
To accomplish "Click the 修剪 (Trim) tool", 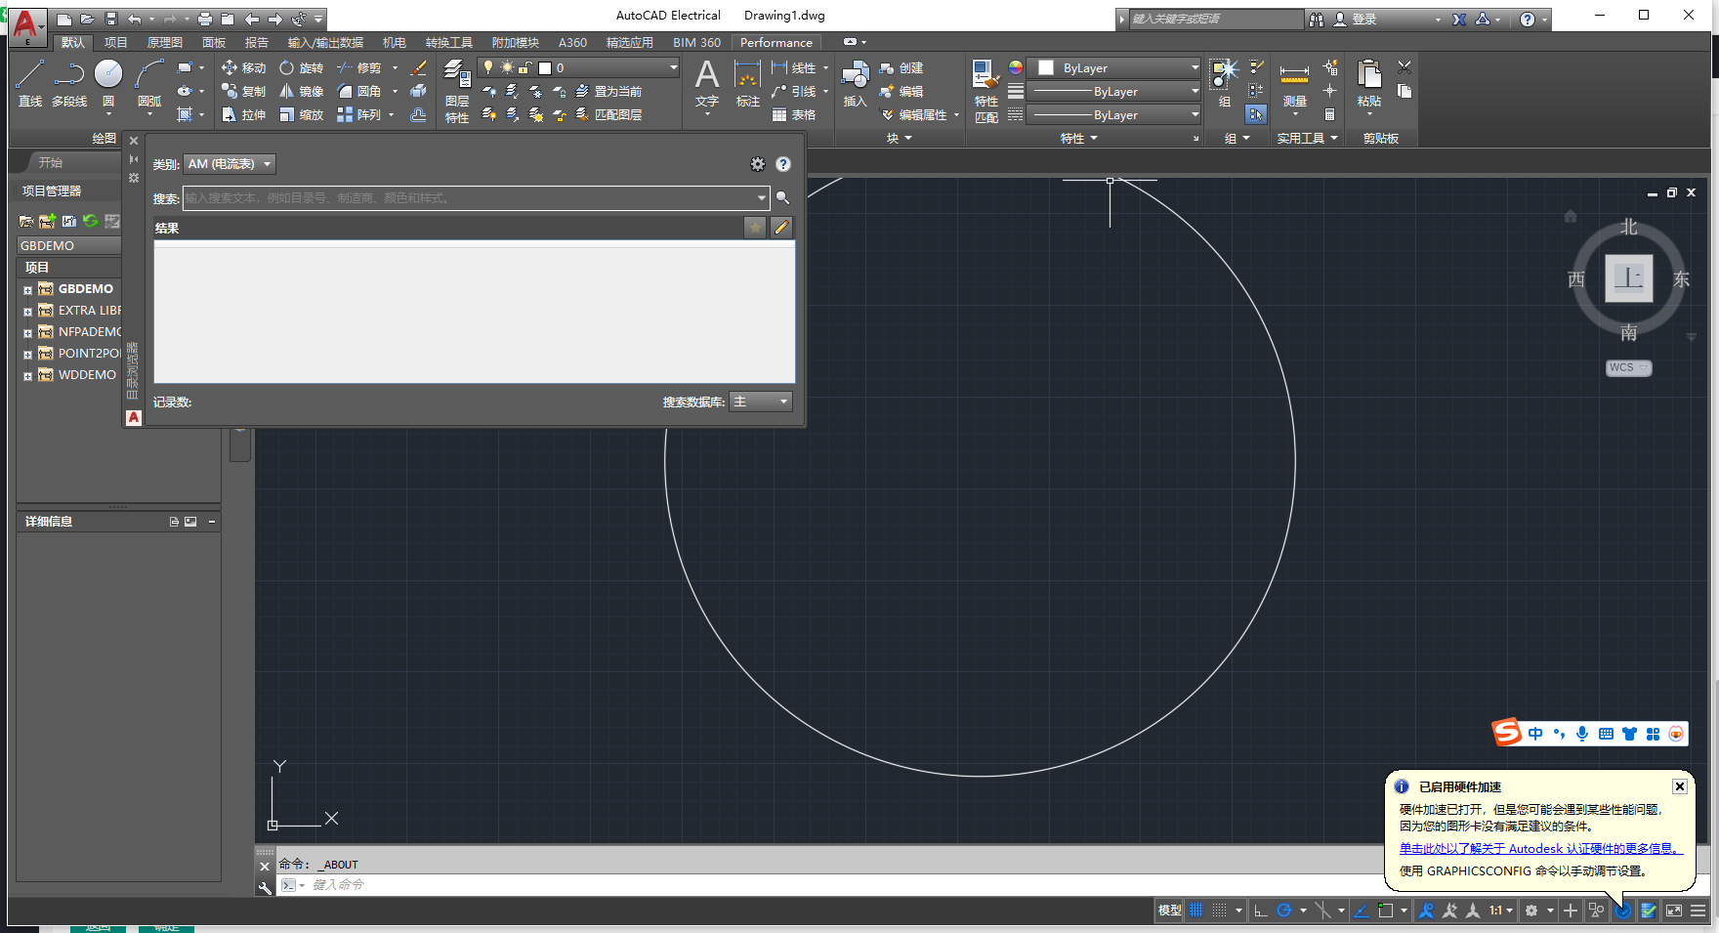I will coord(358,67).
